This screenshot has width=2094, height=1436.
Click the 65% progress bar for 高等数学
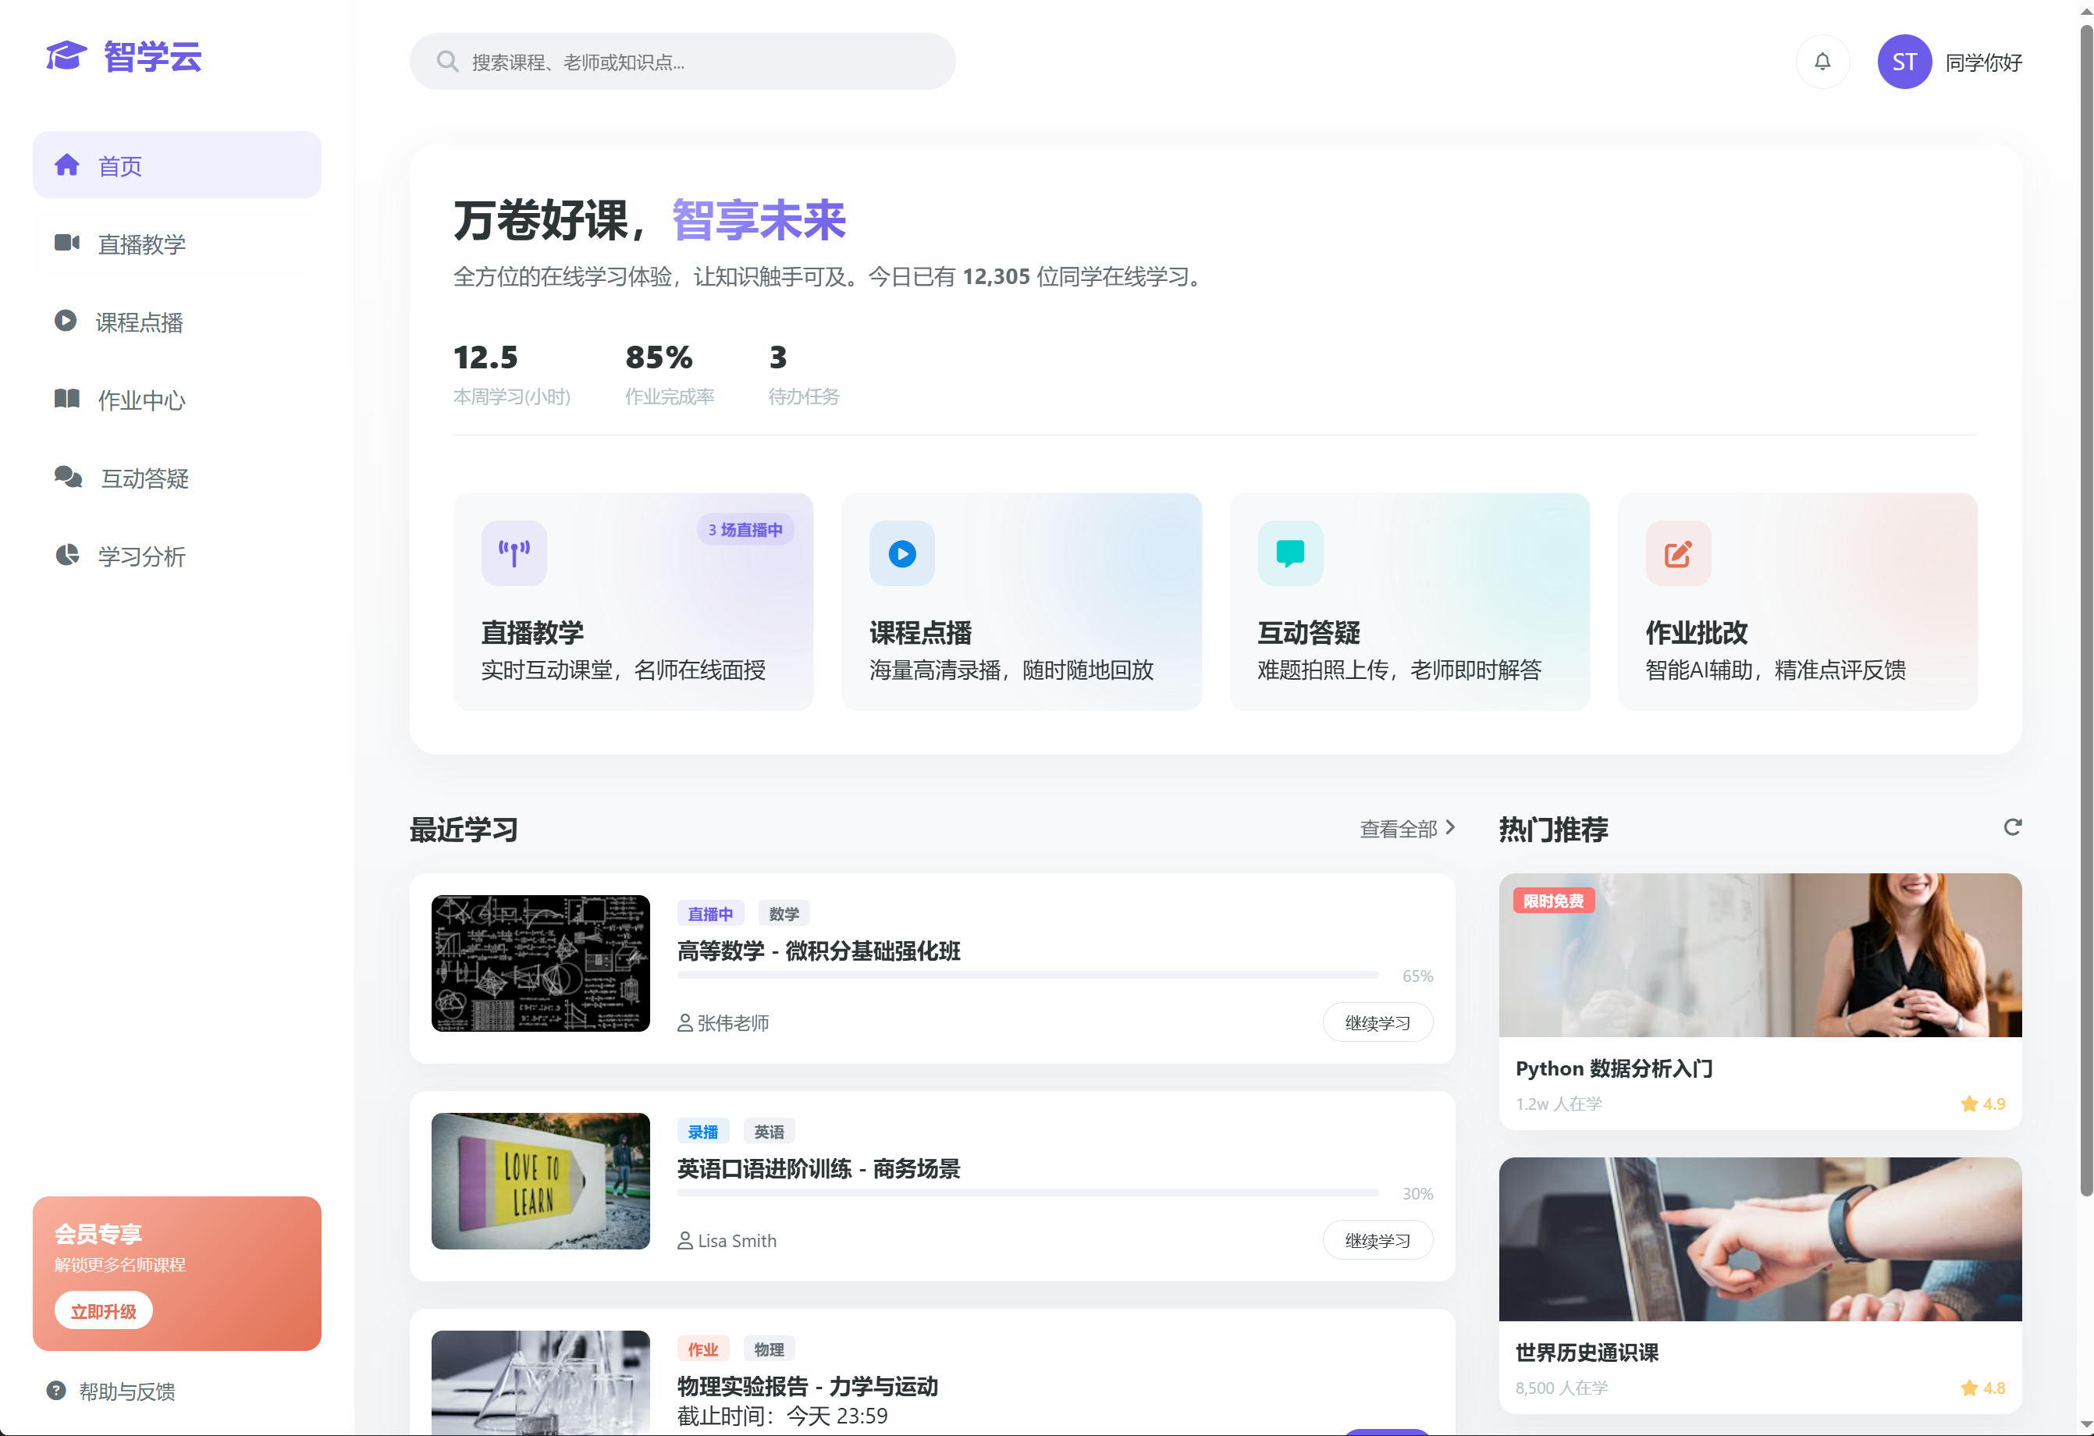1027,975
